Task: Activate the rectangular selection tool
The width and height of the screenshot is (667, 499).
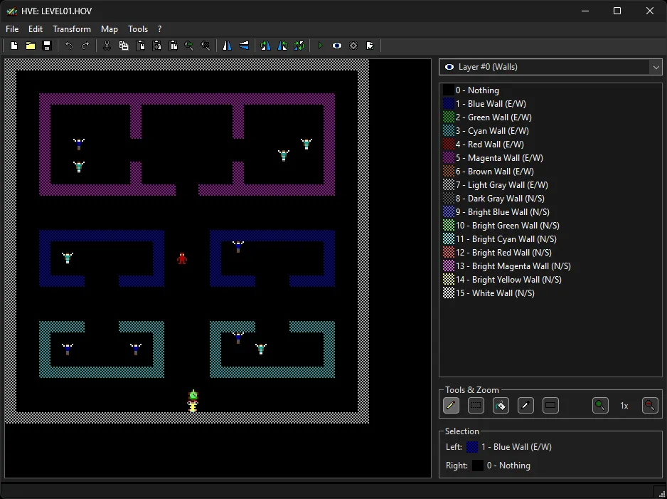Action: [476, 406]
